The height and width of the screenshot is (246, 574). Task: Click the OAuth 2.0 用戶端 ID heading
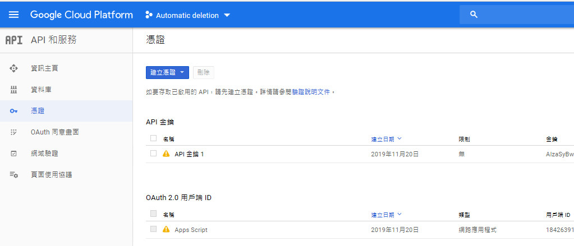pyautogui.click(x=178, y=198)
